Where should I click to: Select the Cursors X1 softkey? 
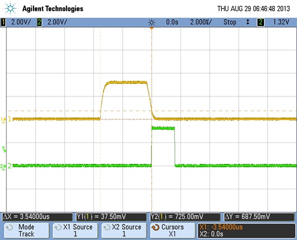click(x=173, y=230)
